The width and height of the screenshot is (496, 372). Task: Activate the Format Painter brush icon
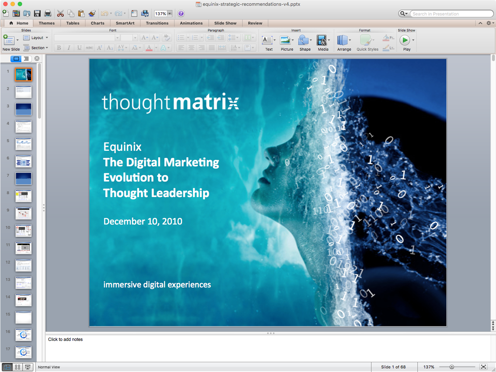coord(92,13)
